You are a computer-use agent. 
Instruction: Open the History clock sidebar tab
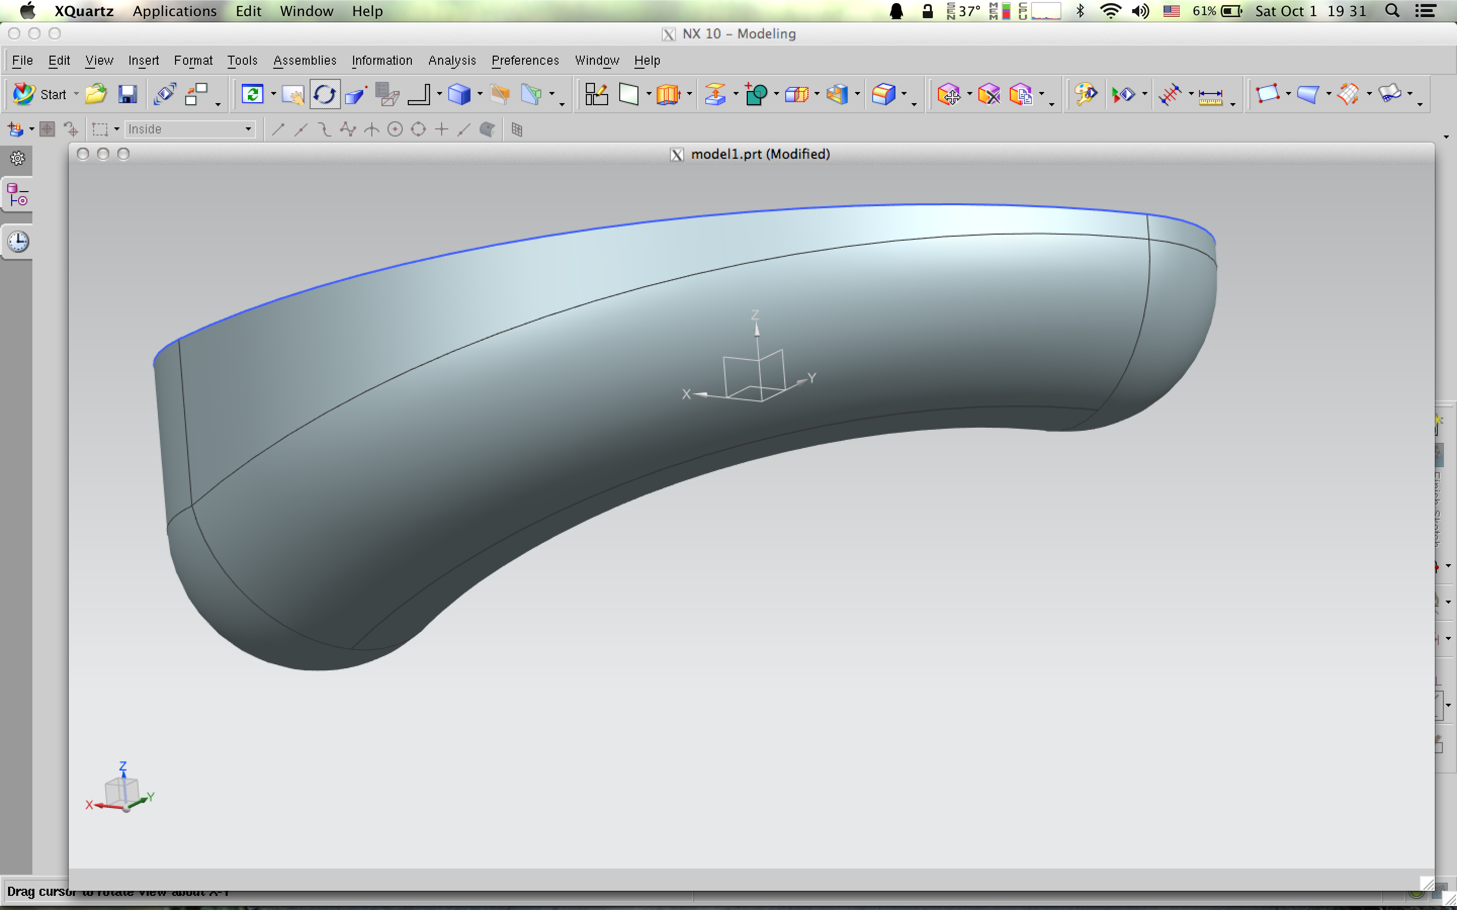[18, 241]
